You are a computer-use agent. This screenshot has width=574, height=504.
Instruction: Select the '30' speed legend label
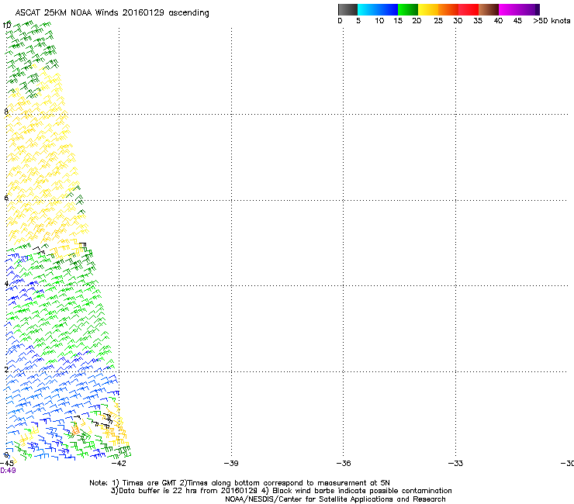[x=458, y=21]
